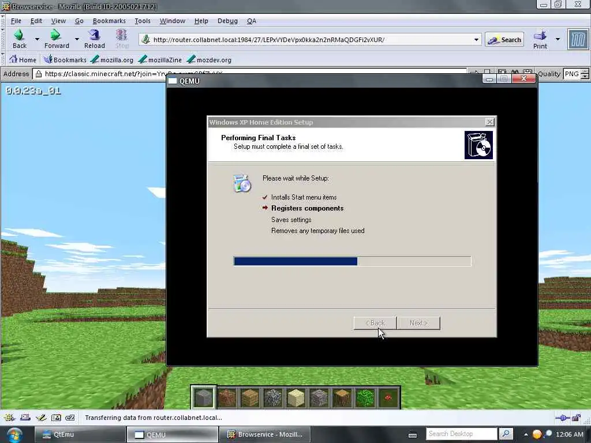
Task: Open the Window menu
Action: (172, 21)
